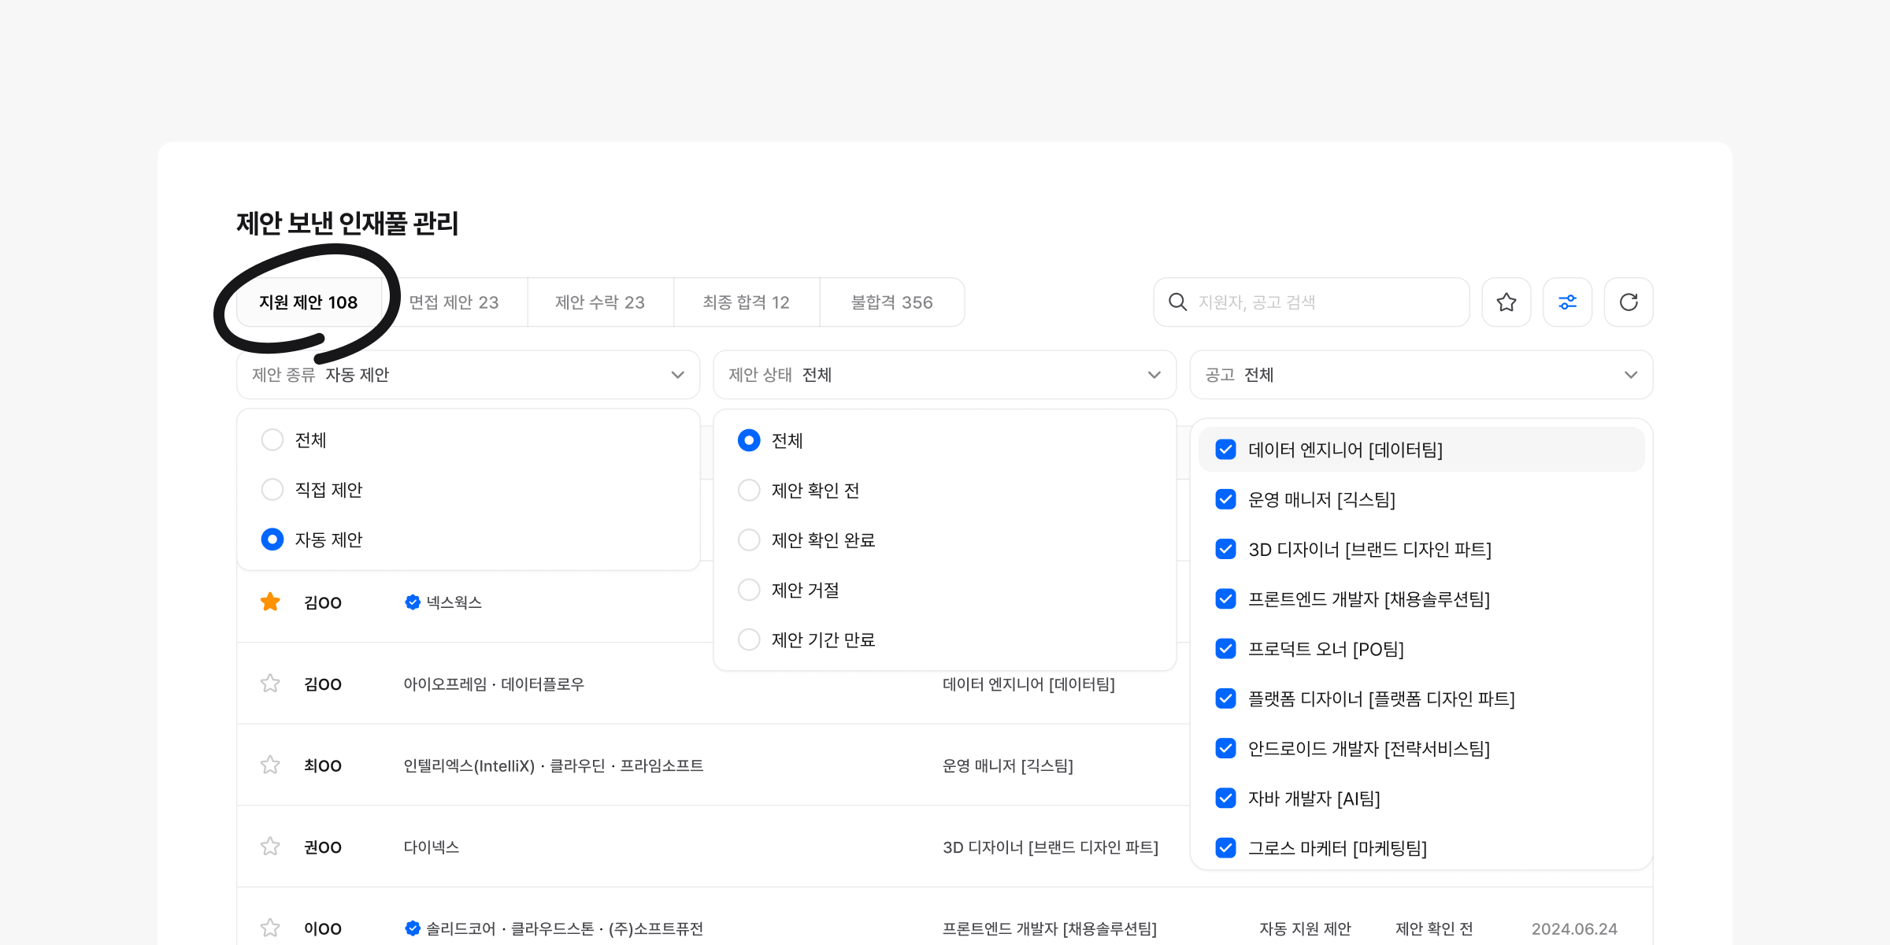This screenshot has width=1890, height=945.
Task: Focus the 지원자, 공고 검색 search field
Action: click(x=1323, y=302)
